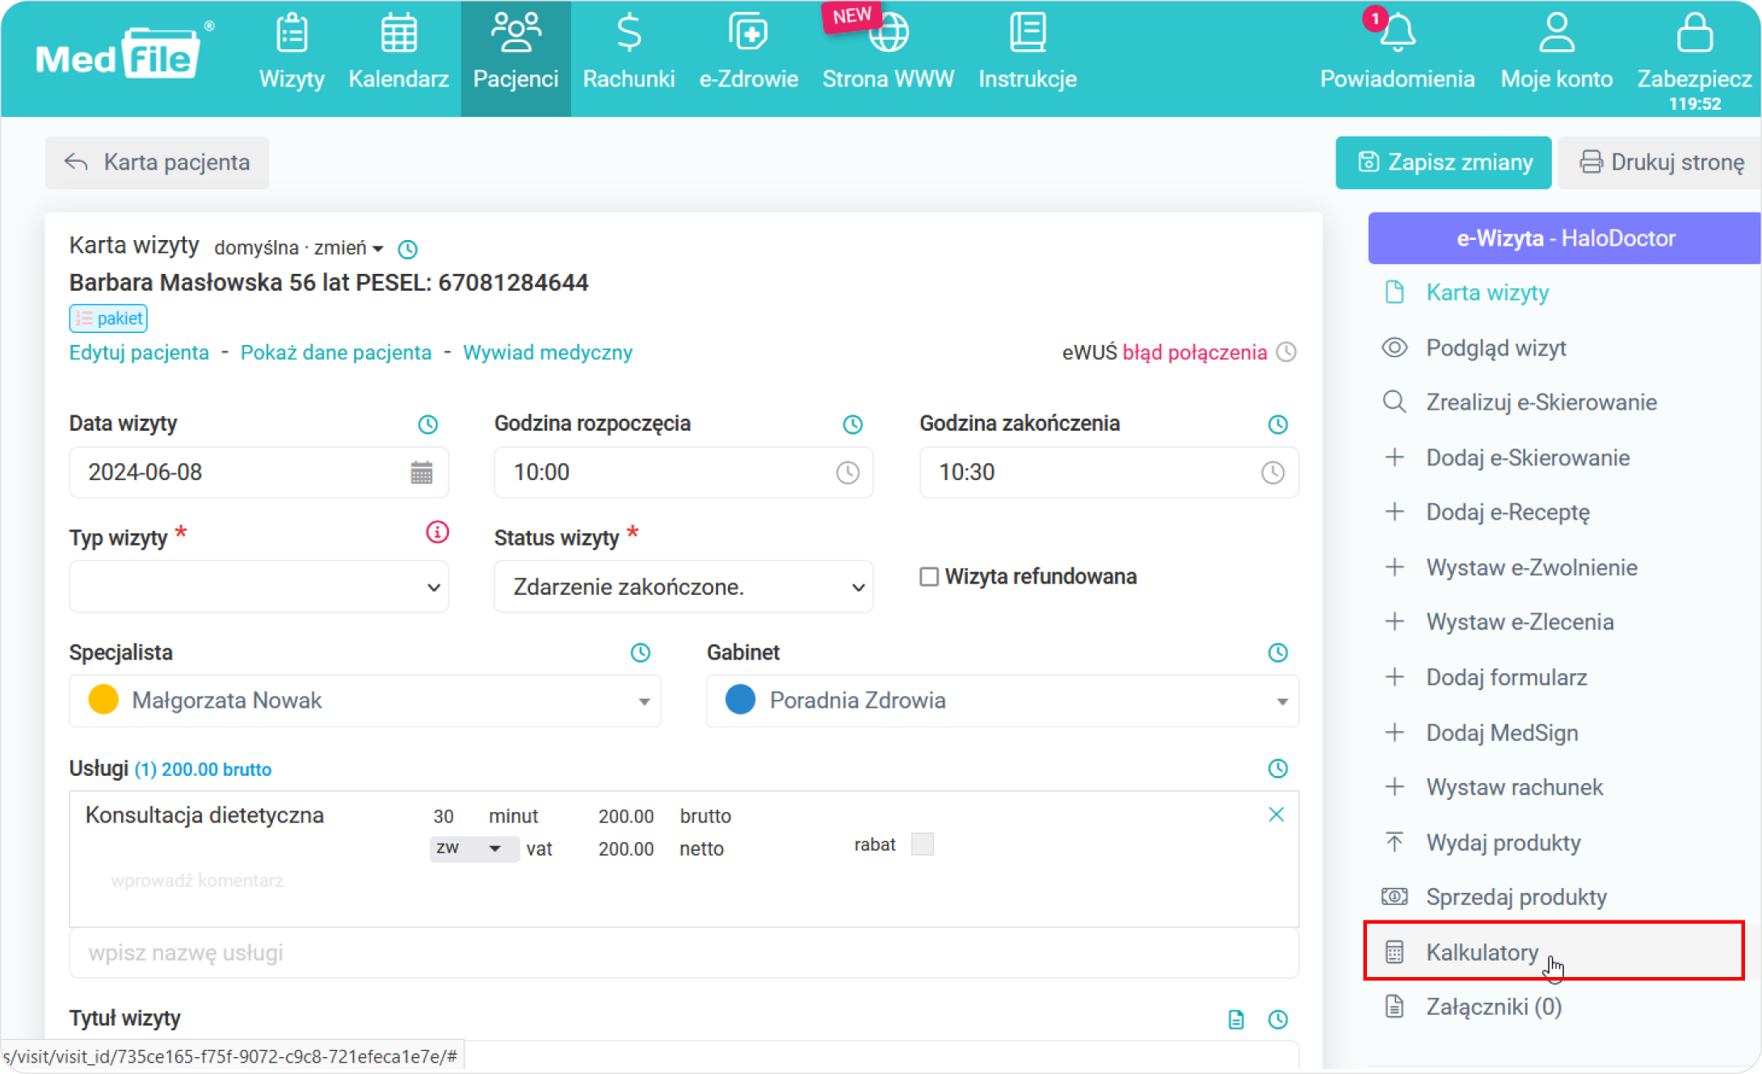Open the Pokaż dane pacjenta link

pos(336,352)
